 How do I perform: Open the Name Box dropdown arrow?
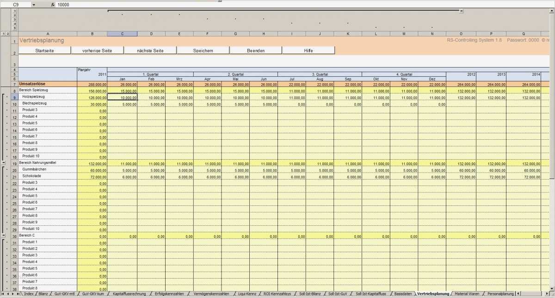[x=34, y=5]
